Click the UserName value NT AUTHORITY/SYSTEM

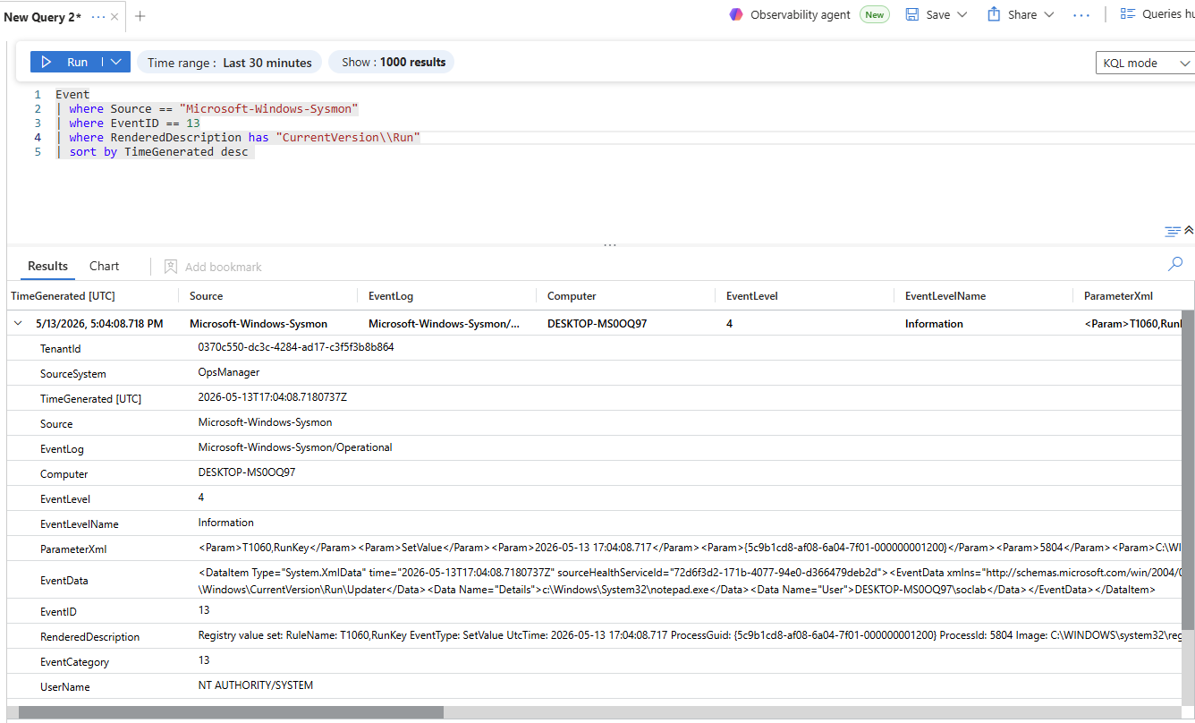point(256,685)
